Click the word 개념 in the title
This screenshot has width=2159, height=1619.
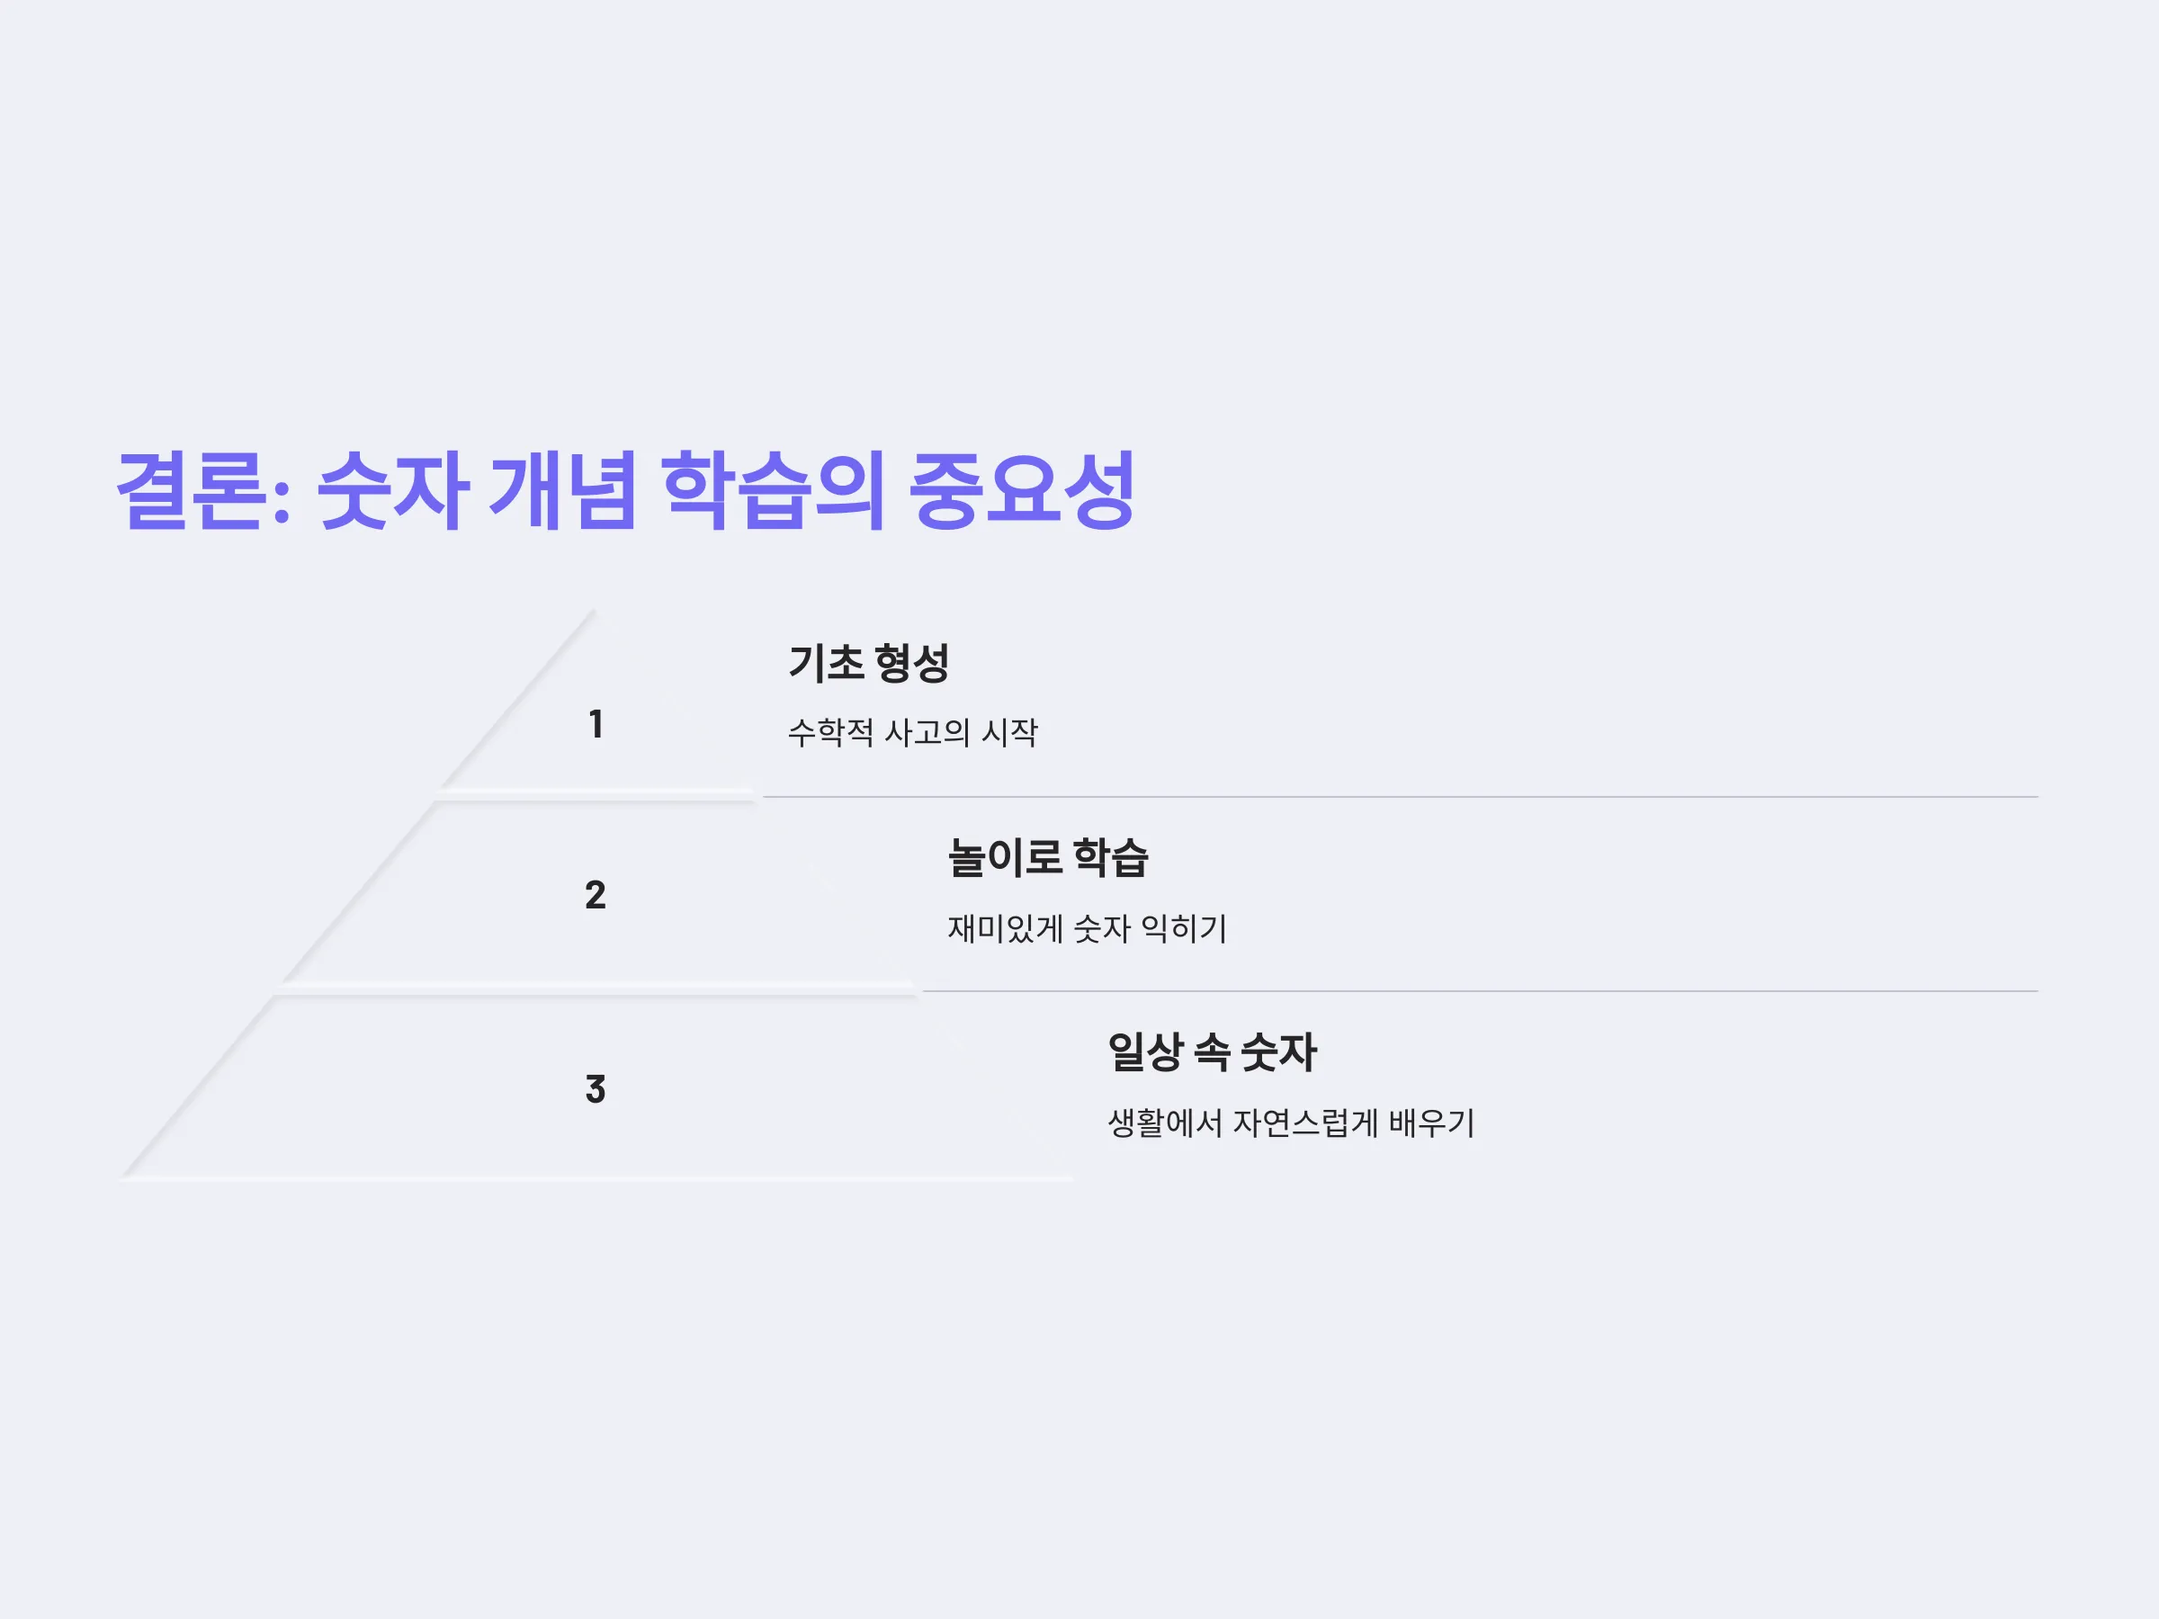point(562,491)
